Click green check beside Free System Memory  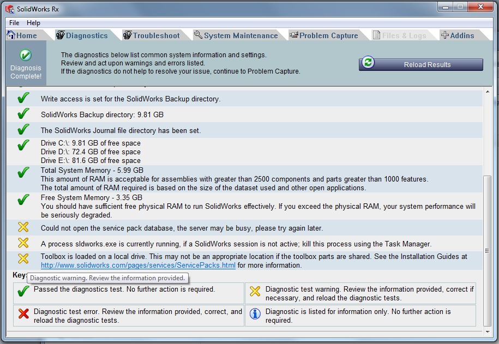click(x=23, y=200)
